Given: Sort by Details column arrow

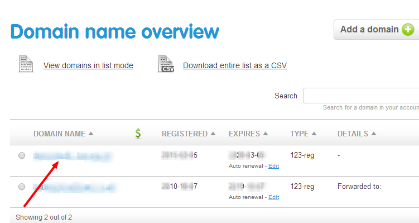Looking at the screenshot, I should (374, 134).
